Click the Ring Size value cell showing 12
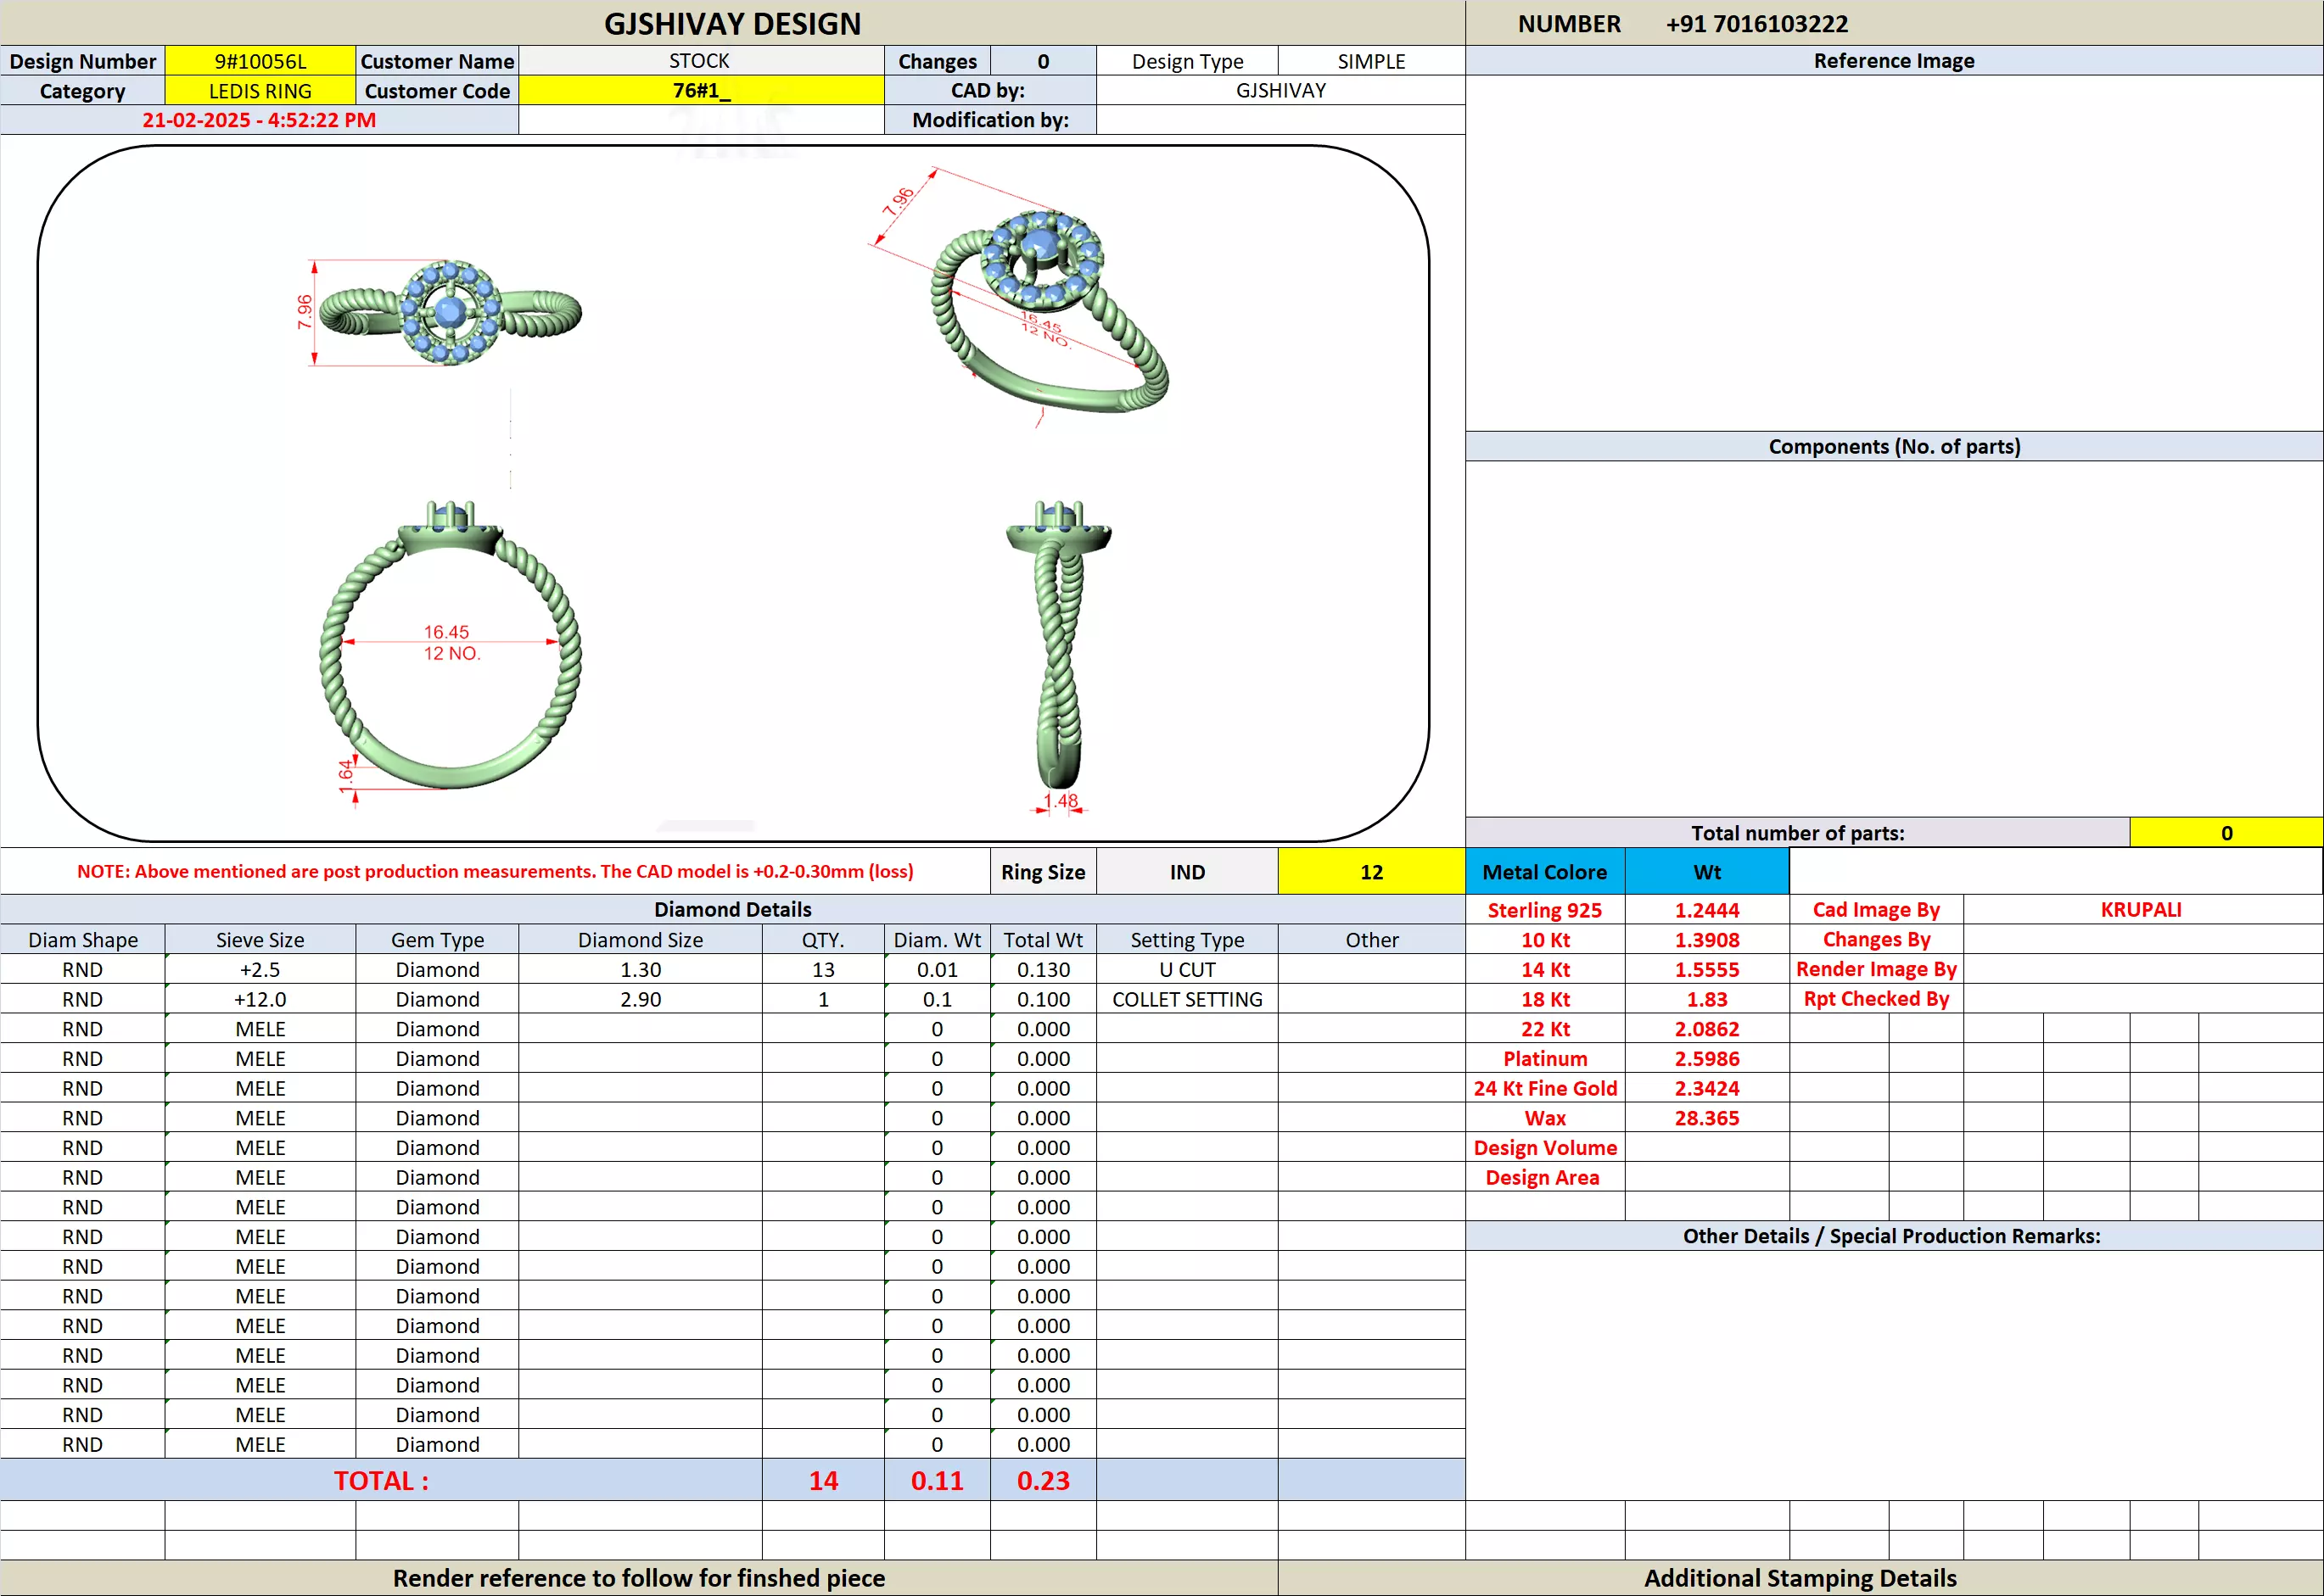2324x1596 pixels. 1370,872
